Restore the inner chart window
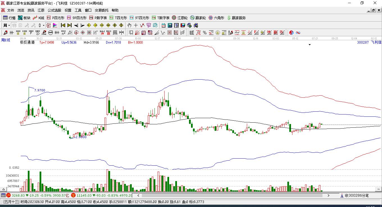 pos(373,10)
